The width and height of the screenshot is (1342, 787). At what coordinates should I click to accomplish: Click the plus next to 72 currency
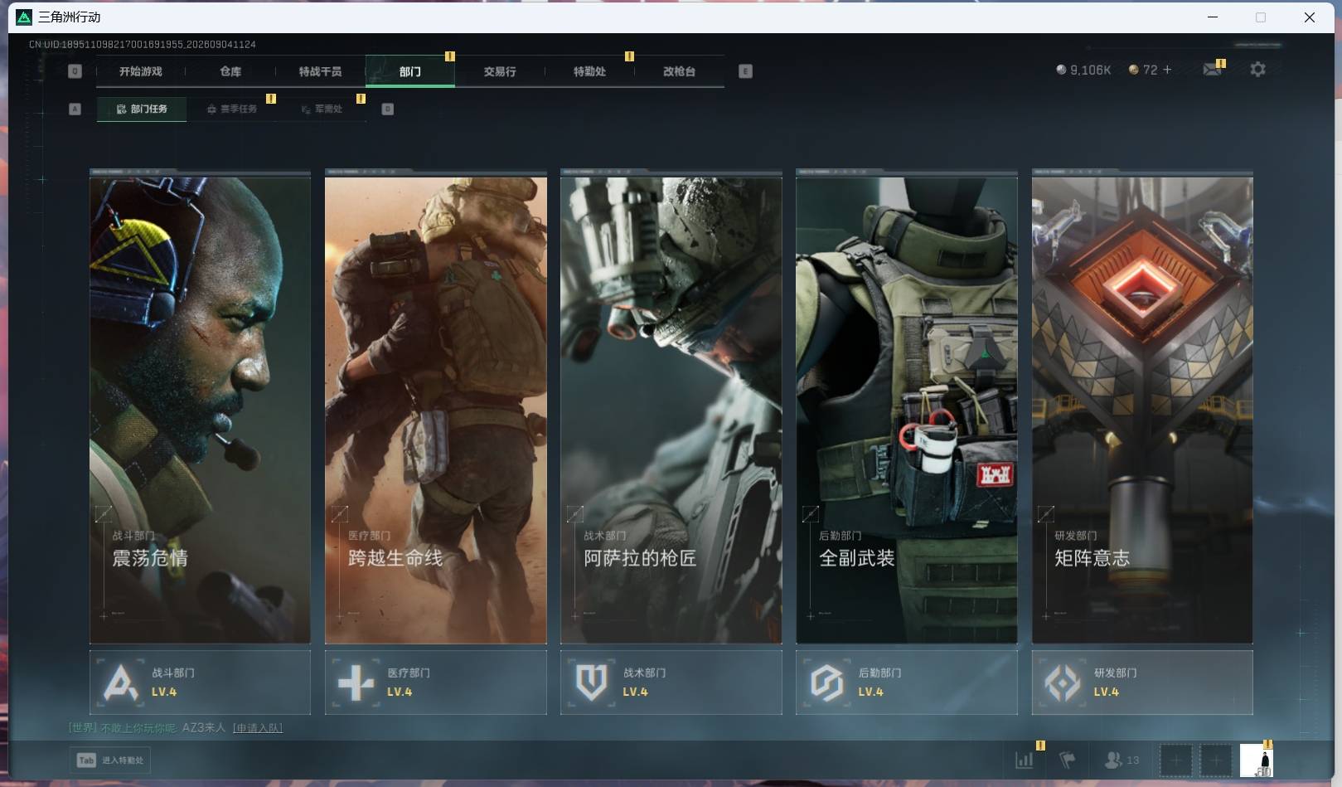(1167, 70)
